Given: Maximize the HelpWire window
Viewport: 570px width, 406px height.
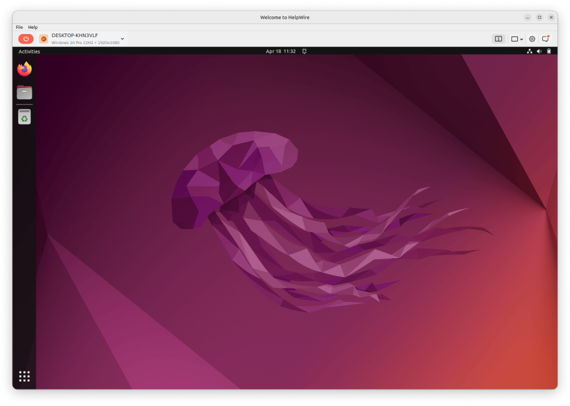Looking at the screenshot, I should [539, 18].
